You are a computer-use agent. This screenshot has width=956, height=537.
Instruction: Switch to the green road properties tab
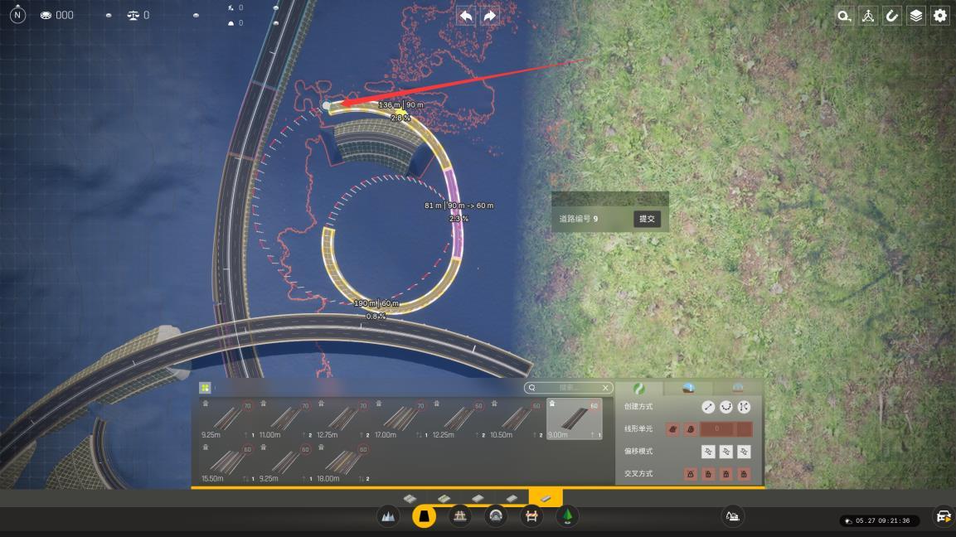coord(639,388)
